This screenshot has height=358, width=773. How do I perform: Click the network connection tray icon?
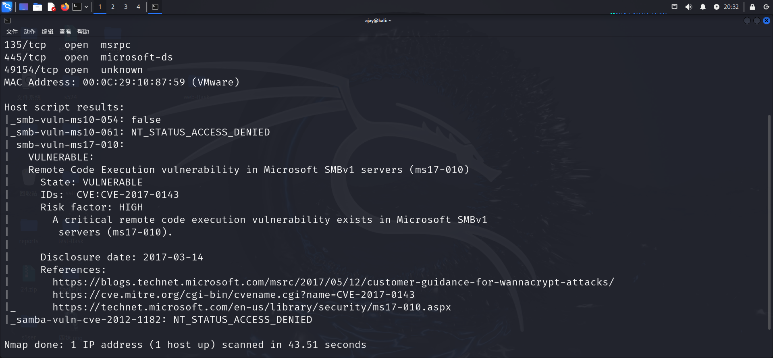pos(674,7)
